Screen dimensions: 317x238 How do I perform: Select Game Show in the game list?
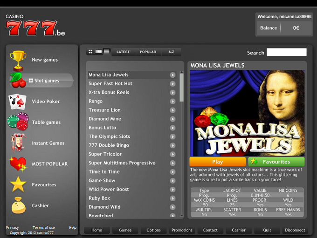pos(102,180)
